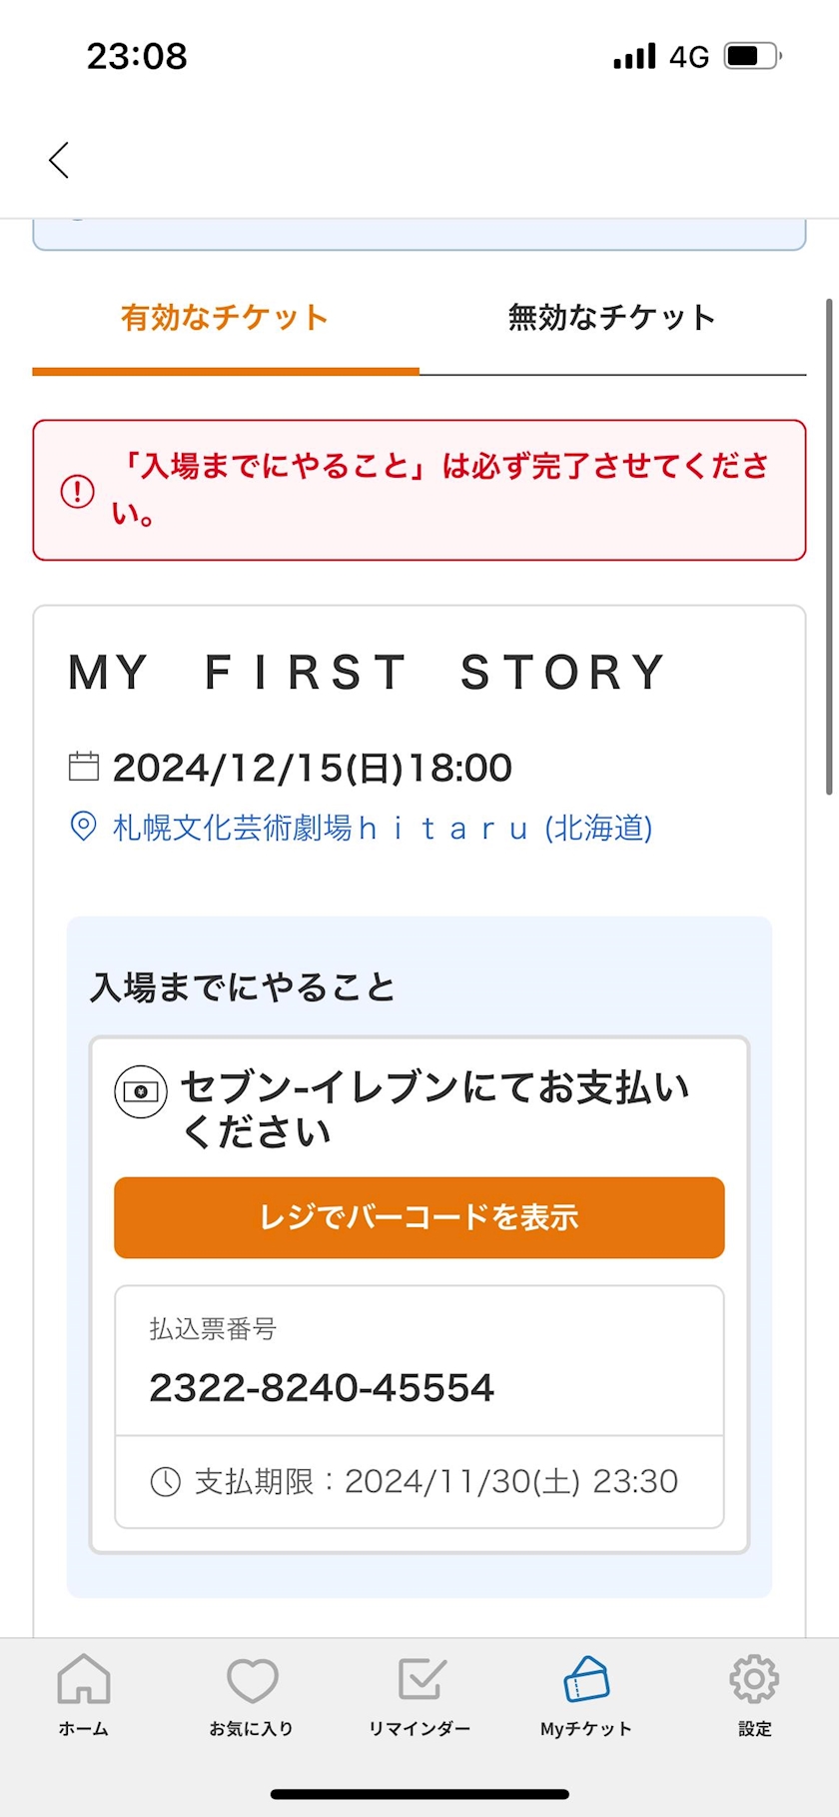This screenshot has height=1817, width=839.
Task: Switch to 有効なチケット tab
Action: click(x=225, y=318)
